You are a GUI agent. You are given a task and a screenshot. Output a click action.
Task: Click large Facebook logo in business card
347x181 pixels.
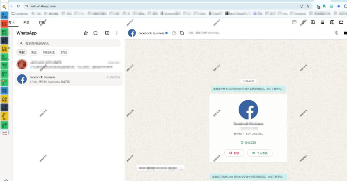point(248,110)
